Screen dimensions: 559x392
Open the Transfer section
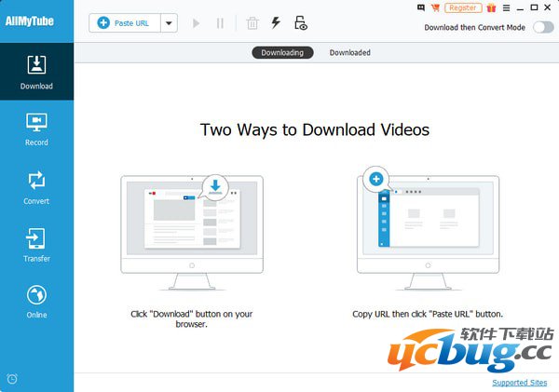tap(36, 244)
